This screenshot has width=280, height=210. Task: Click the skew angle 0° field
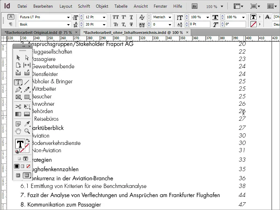235,24
